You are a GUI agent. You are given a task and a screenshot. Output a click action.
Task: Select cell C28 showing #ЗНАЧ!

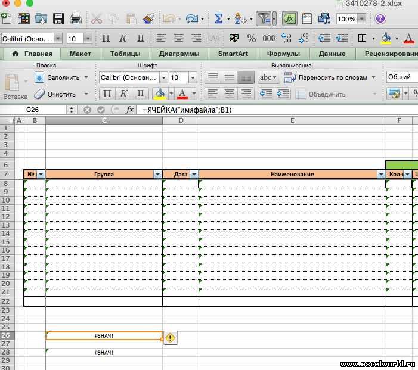pyautogui.click(x=104, y=352)
